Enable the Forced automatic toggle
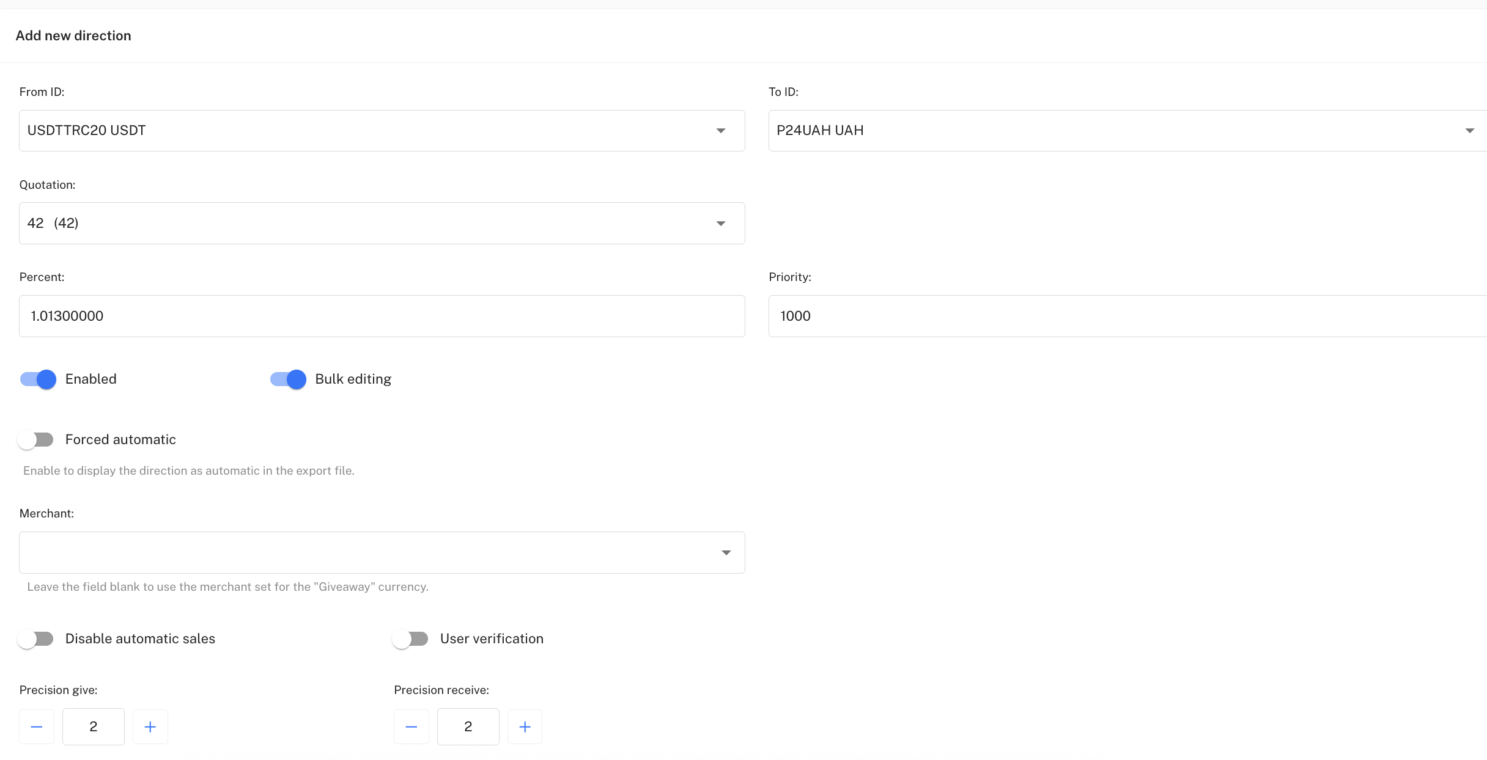This screenshot has width=1487, height=760. pos(35,440)
